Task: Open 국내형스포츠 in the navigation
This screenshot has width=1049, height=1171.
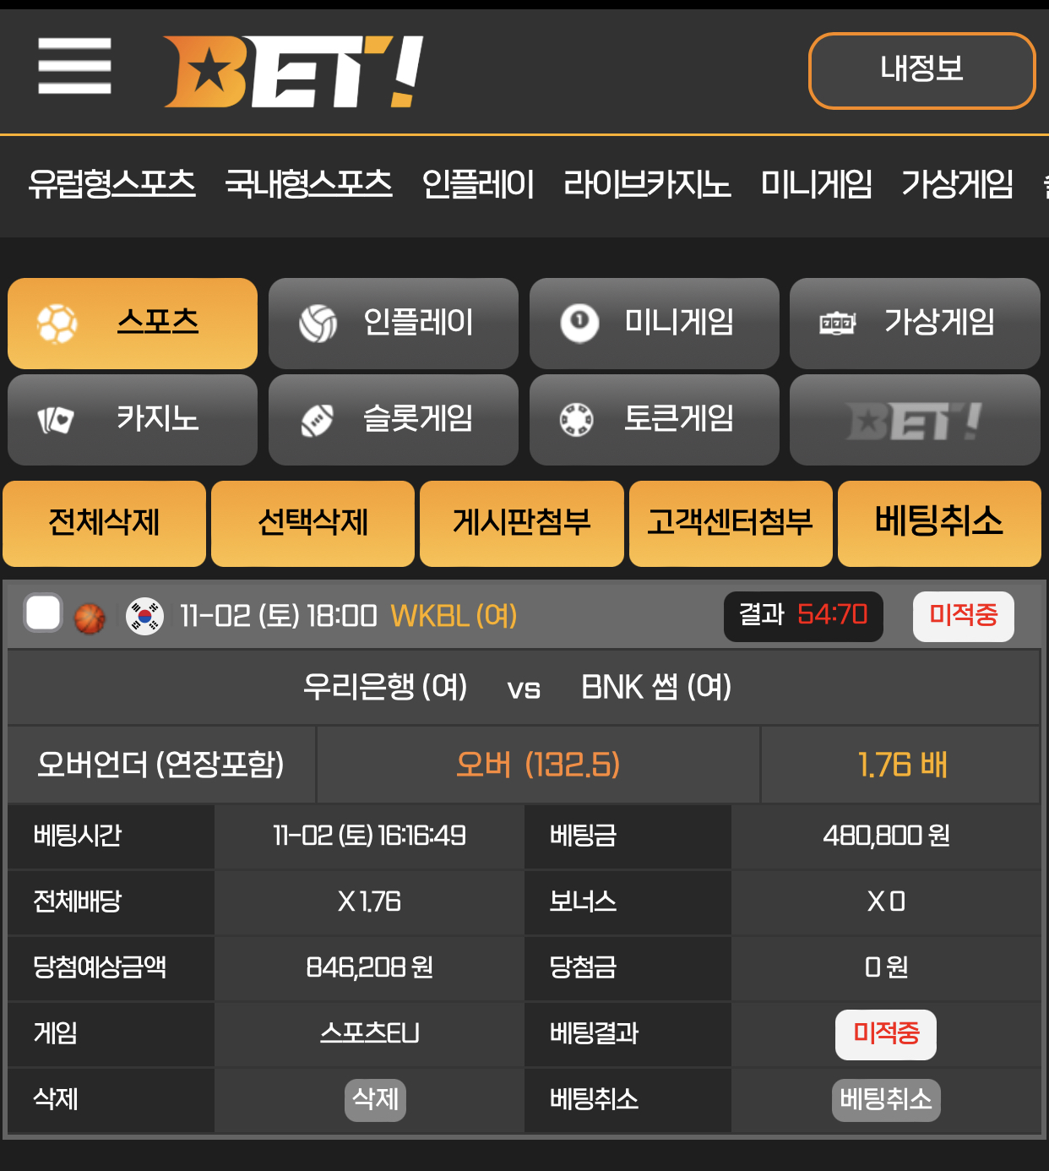Action: [308, 183]
